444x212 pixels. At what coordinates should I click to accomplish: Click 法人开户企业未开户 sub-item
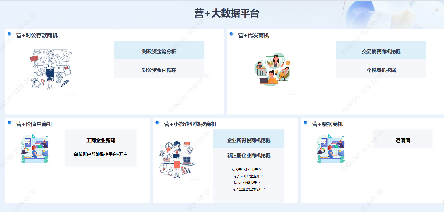[246, 170]
